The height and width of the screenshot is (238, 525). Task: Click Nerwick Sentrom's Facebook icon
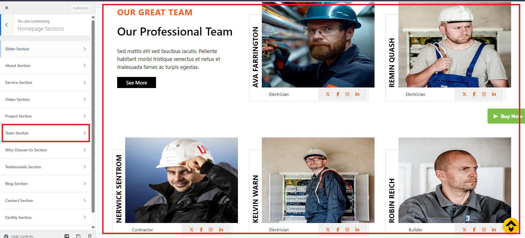pos(201,230)
